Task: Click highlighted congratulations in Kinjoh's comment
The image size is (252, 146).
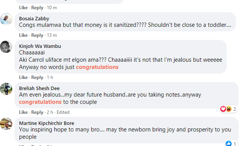Action: click(97, 67)
